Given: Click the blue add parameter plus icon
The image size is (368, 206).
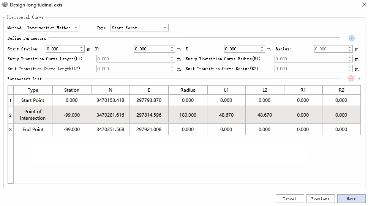Looking at the screenshot, I should [351, 38].
